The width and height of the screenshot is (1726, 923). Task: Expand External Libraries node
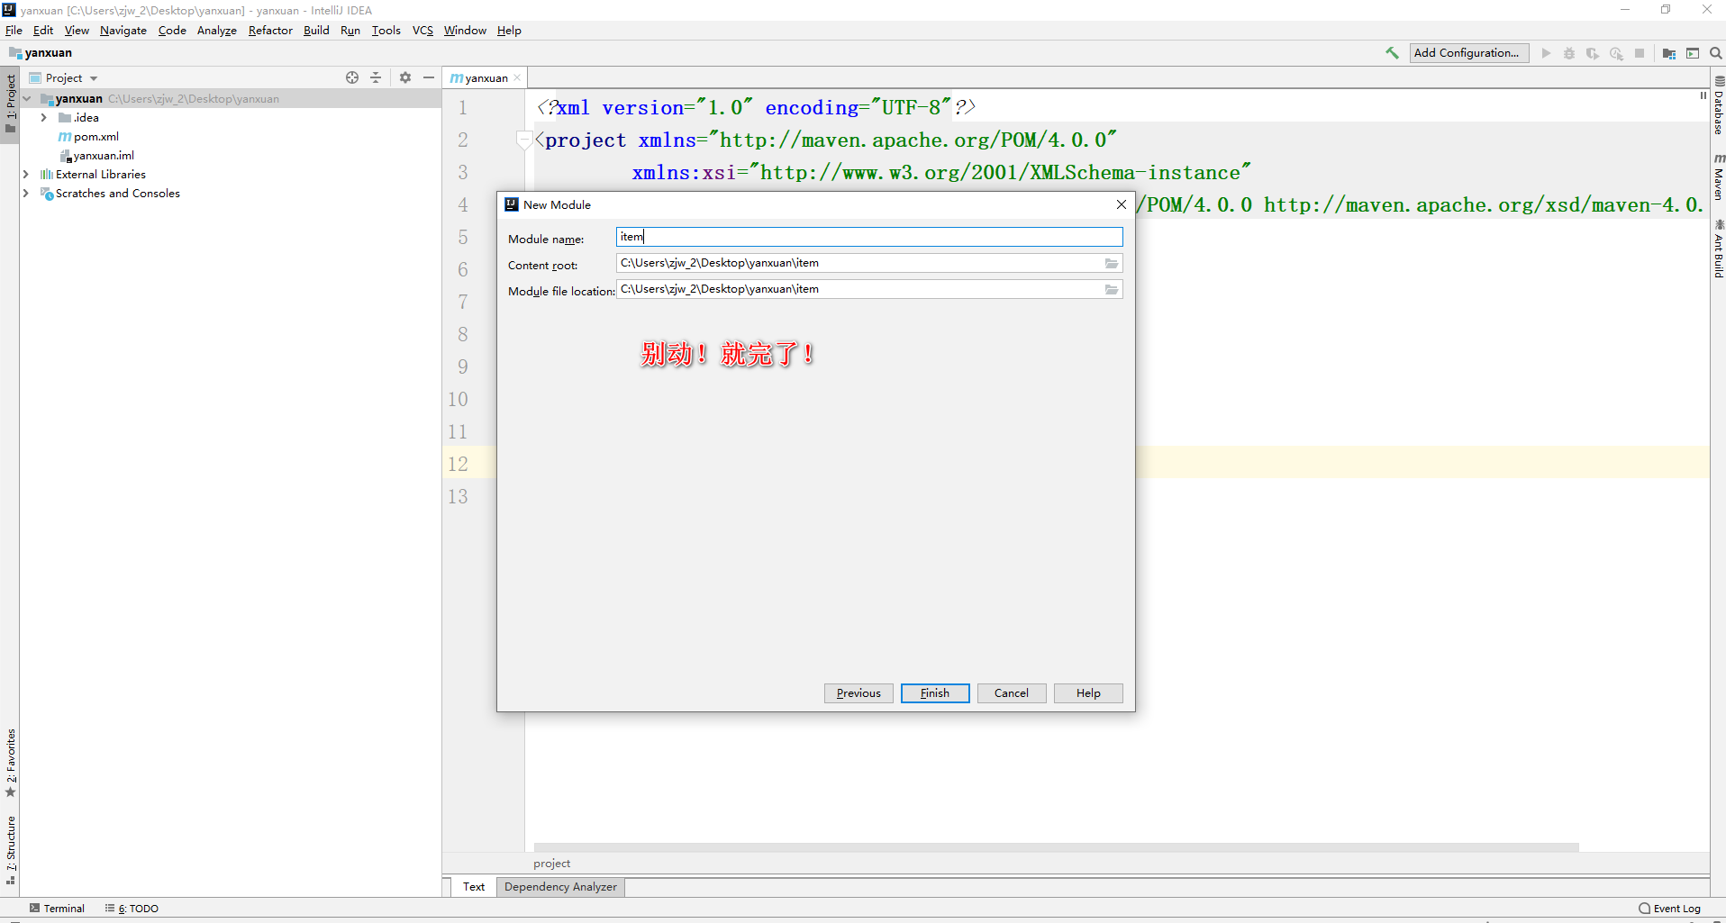pos(26,175)
